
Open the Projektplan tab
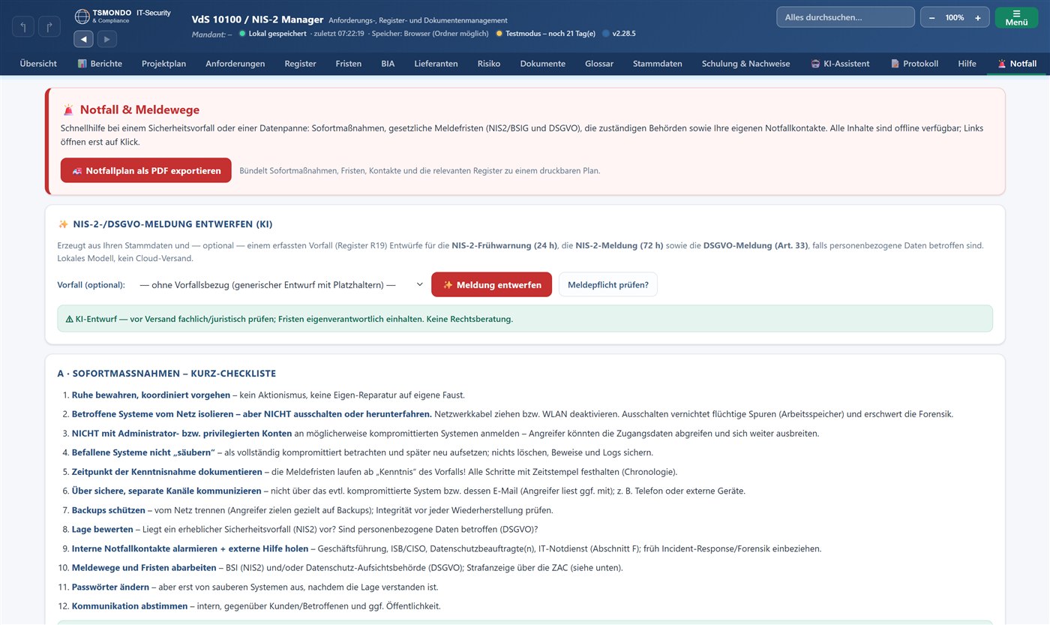tap(163, 64)
